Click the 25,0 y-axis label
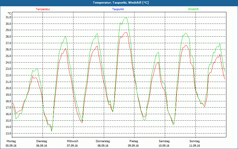This screenshot has height=149, width=238. [8, 56]
